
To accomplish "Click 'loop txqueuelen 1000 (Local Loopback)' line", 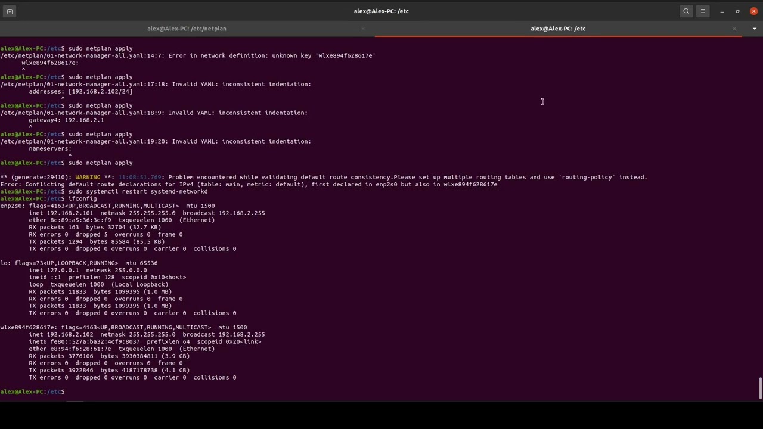I will [x=98, y=284].
